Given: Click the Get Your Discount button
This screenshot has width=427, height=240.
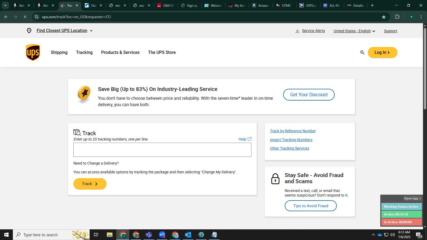Looking at the screenshot, I should [x=309, y=95].
